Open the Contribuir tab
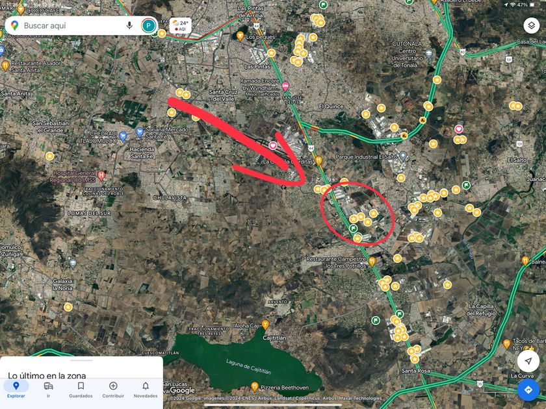The image size is (546, 409). pyautogui.click(x=113, y=389)
